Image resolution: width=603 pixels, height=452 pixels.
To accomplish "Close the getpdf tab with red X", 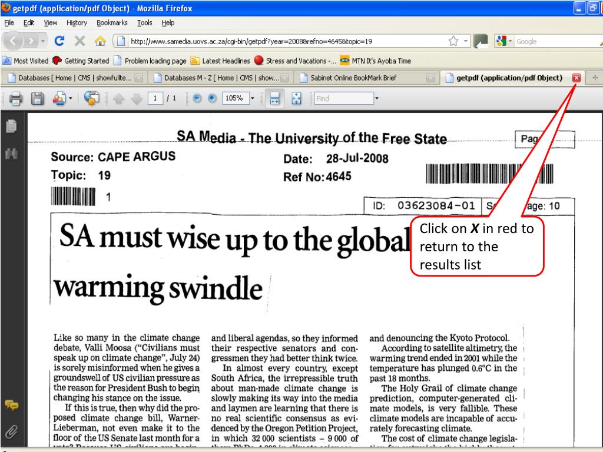I will [576, 78].
